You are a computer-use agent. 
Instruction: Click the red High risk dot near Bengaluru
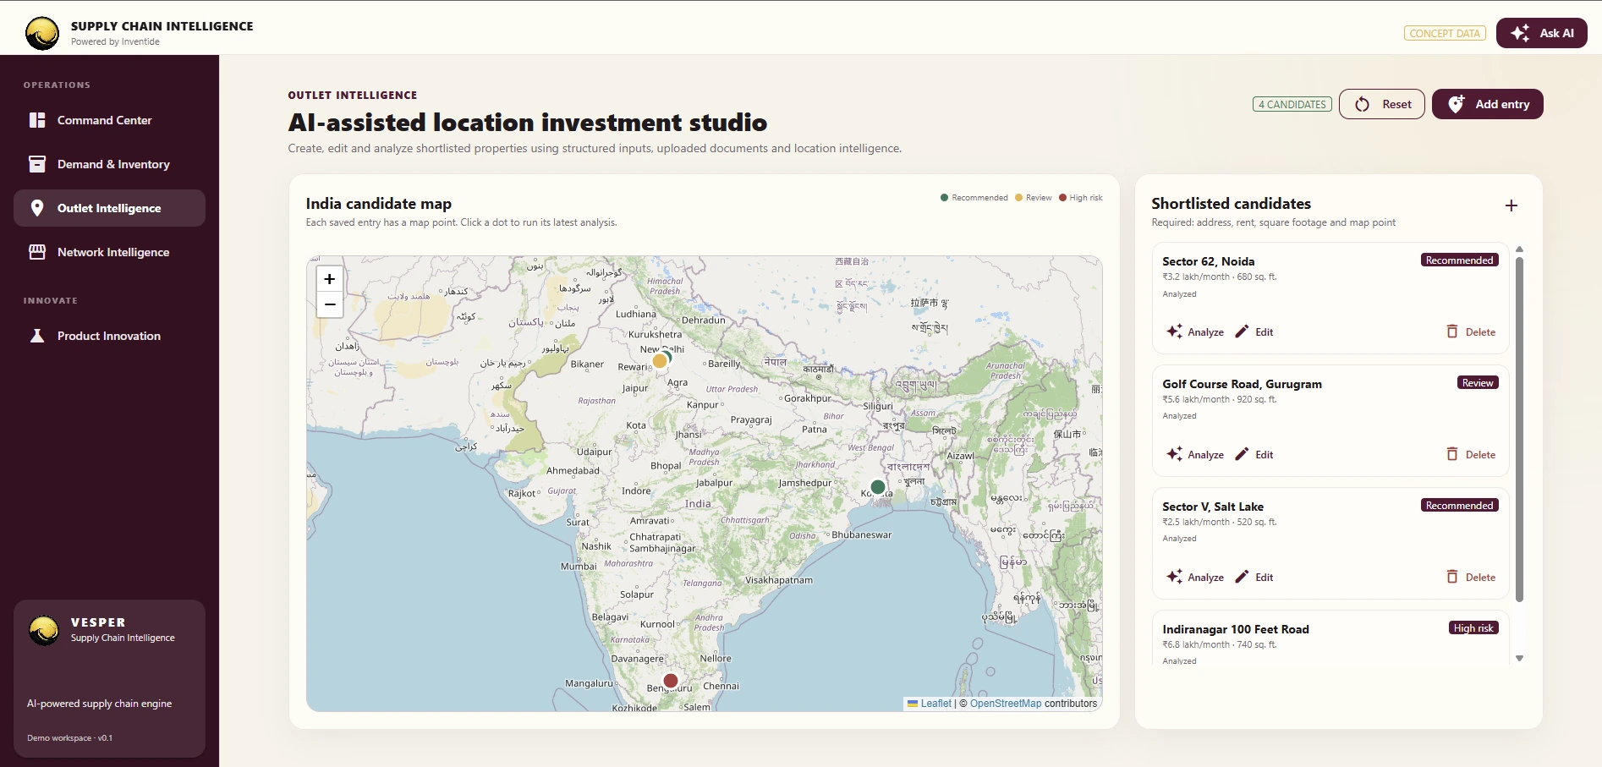[x=671, y=681]
